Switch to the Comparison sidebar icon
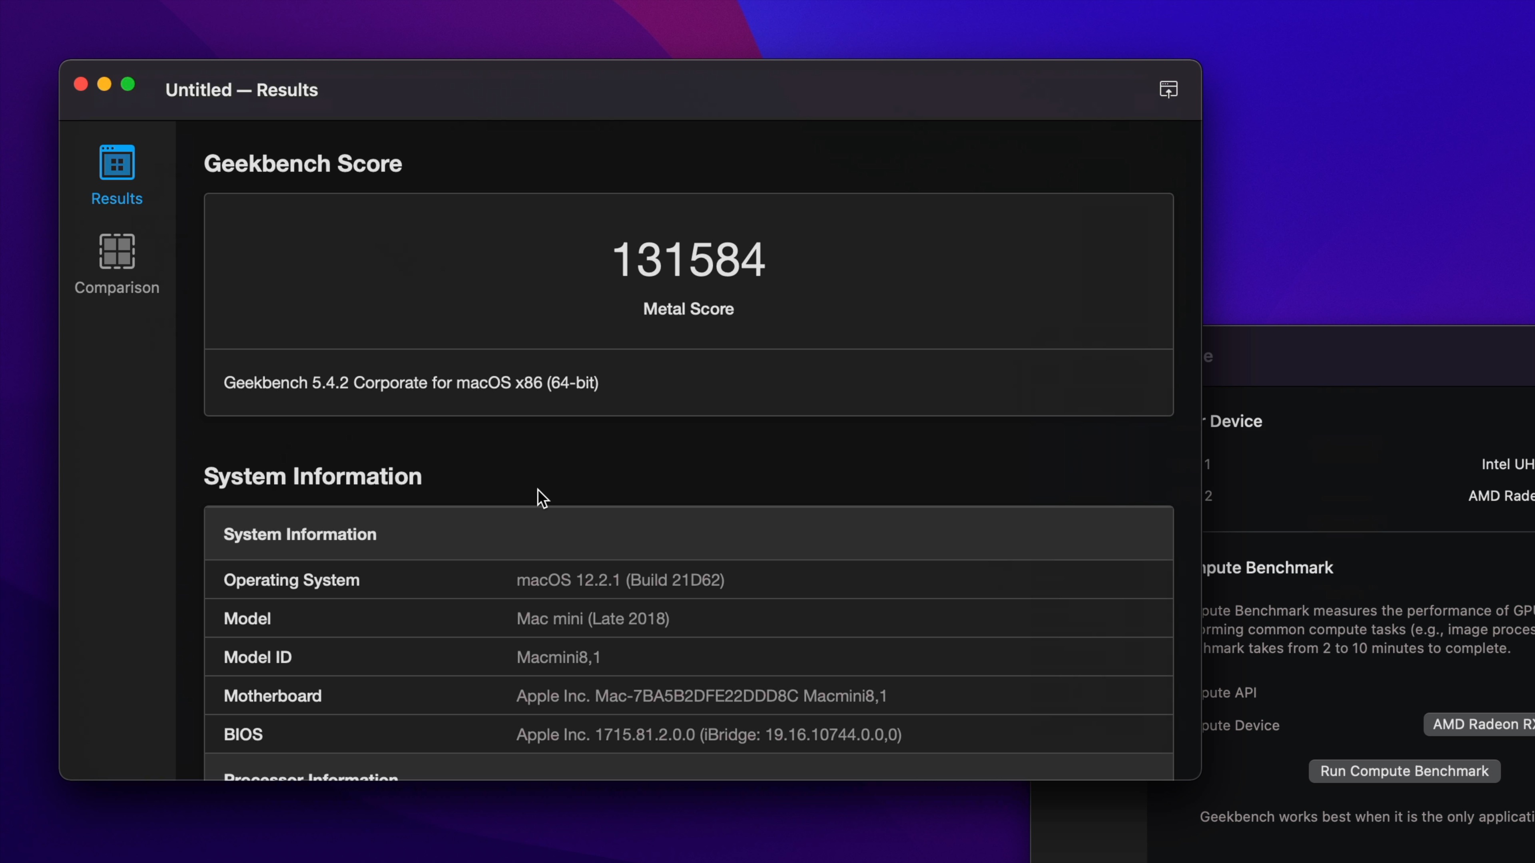 tap(117, 251)
